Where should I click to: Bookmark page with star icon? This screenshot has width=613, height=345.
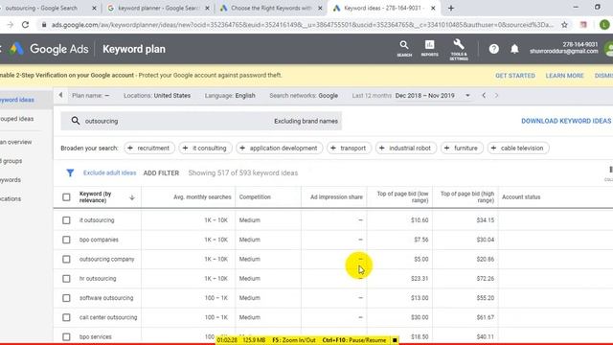click(564, 25)
